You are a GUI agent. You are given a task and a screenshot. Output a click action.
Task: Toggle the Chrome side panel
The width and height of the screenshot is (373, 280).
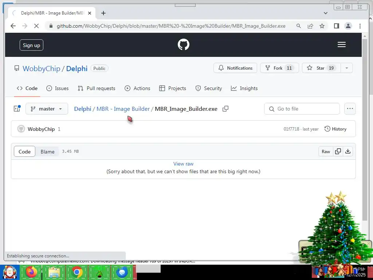(x=336, y=26)
